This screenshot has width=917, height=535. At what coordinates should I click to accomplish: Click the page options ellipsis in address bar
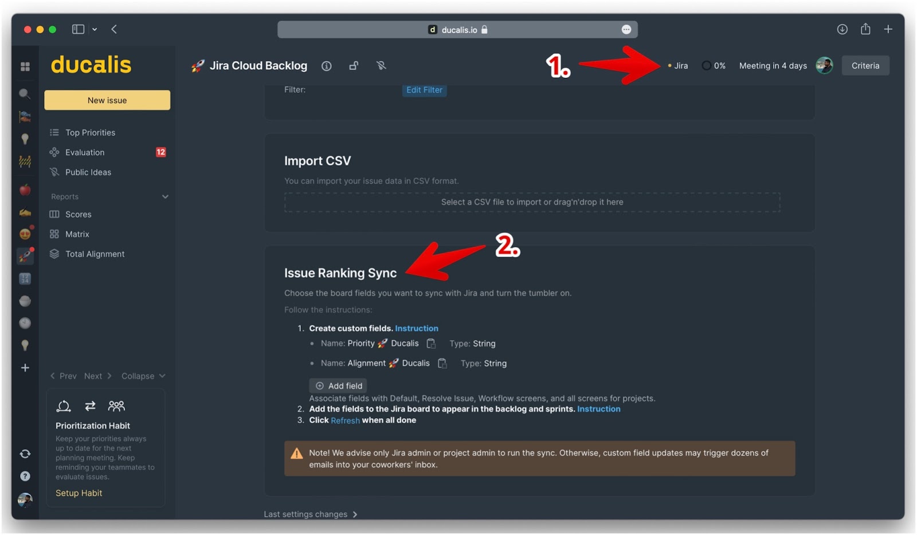point(626,30)
